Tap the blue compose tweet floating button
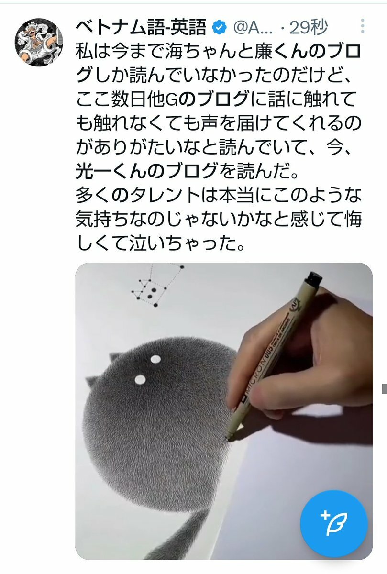This screenshot has width=387, height=574. coord(334,523)
